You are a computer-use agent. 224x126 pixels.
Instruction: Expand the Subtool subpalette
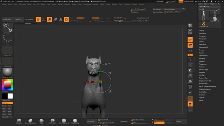[x=202, y=30]
